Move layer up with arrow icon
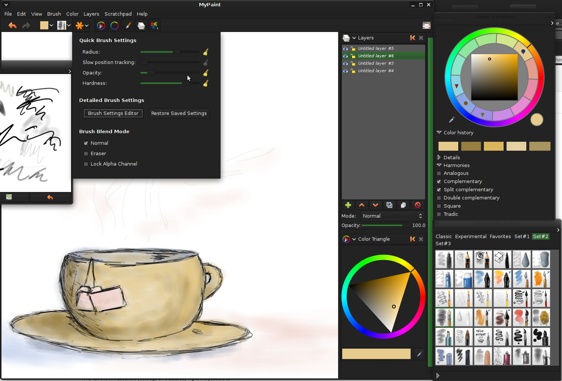This screenshot has height=381, width=562. [362, 205]
